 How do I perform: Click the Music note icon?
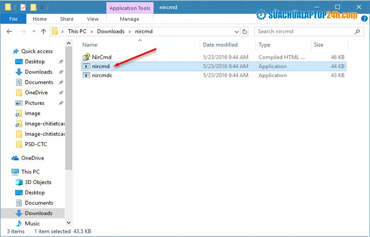[x=19, y=223]
